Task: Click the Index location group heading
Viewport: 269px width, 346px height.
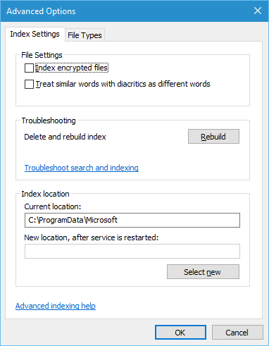Action: [45, 194]
